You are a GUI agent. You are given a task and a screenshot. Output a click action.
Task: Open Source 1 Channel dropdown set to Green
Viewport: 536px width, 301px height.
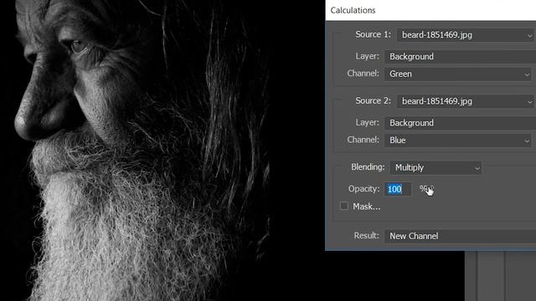(458, 74)
